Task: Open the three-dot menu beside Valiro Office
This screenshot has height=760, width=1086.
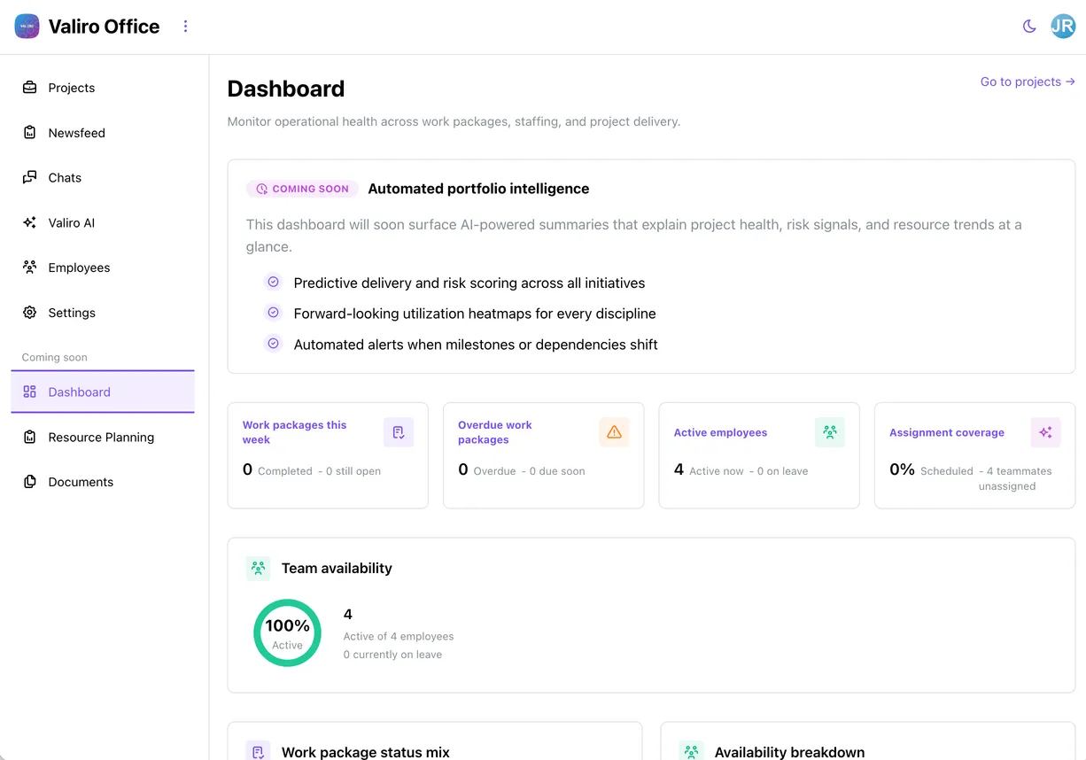Action: 185,26
